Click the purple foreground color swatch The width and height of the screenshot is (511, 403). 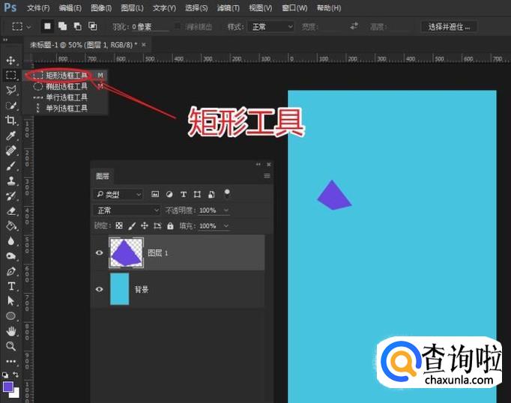coord(8,387)
